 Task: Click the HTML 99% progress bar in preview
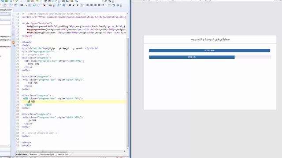210,50
